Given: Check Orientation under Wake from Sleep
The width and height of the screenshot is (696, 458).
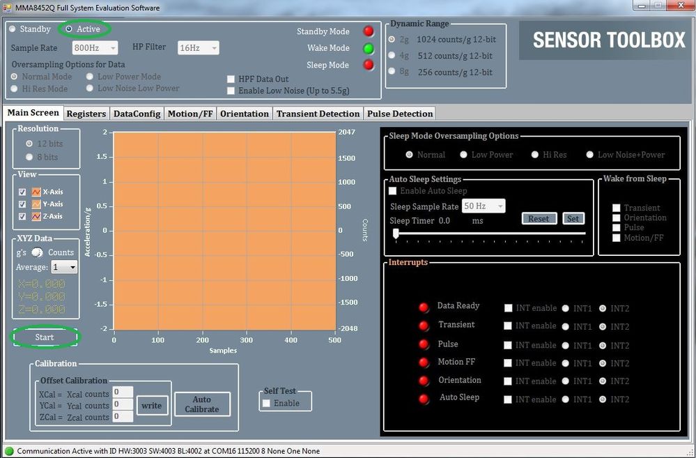Looking at the screenshot, I should tap(616, 217).
